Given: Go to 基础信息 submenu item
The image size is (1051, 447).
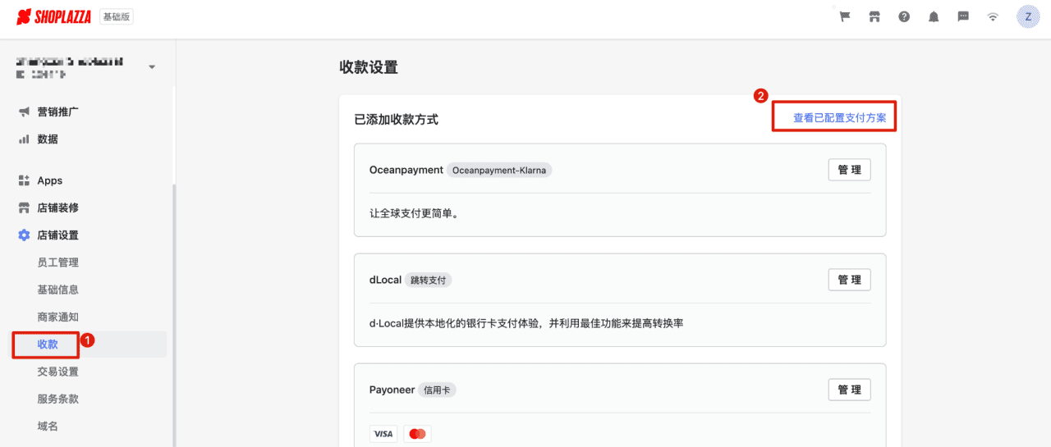Looking at the screenshot, I should [57, 290].
